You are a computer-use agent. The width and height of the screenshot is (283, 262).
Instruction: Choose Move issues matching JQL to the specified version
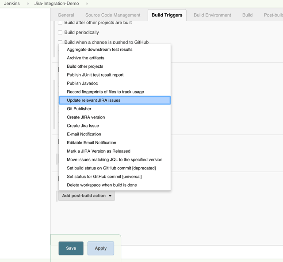point(115,160)
